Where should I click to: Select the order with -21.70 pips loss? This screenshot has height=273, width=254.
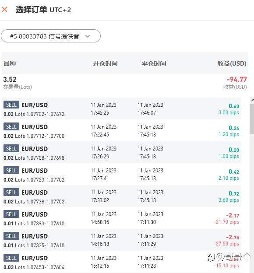(121, 218)
